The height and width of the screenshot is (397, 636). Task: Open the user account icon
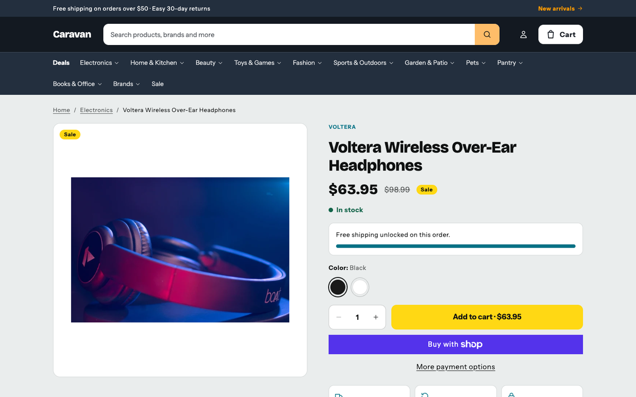coord(523,34)
